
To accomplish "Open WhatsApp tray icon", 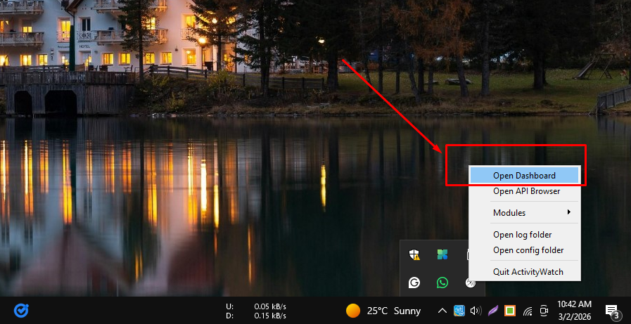I will point(442,283).
